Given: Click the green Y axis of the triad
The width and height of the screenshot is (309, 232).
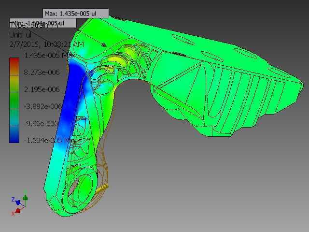Looking at the screenshot, I should click(x=25, y=197).
